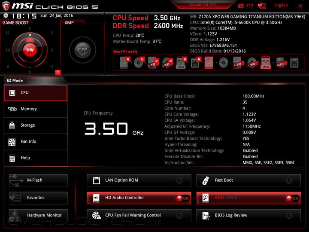Click the date Sun 24 Jan, 2016
Image resolution: width=309 pixels, height=232 pixels.
click(57, 15)
